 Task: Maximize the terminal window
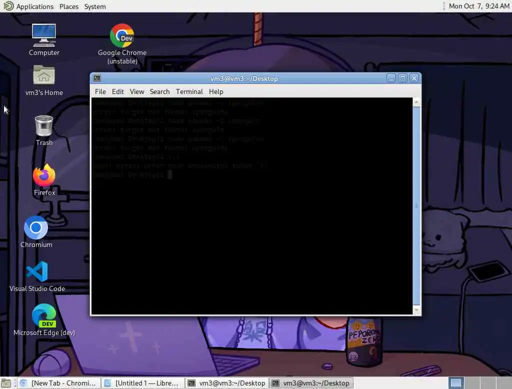click(402, 78)
